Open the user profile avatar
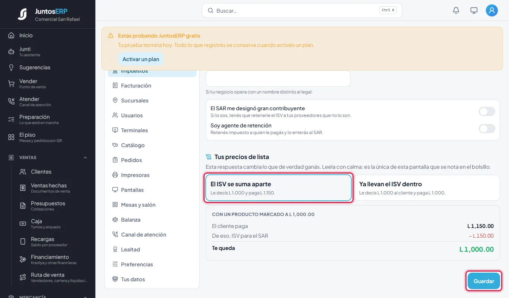Image resolution: width=509 pixels, height=298 pixels. point(492,10)
